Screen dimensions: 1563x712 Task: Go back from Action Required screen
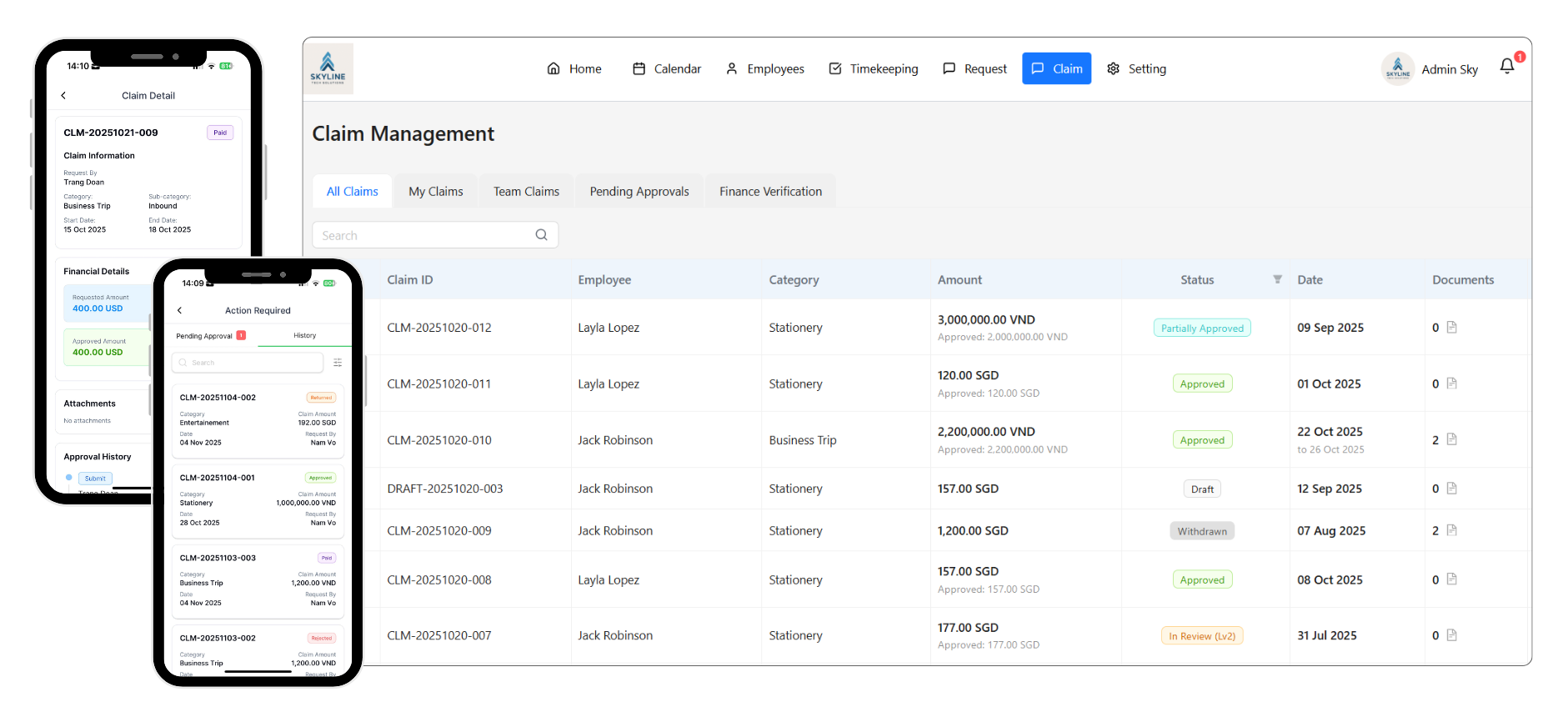pos(180,310)
